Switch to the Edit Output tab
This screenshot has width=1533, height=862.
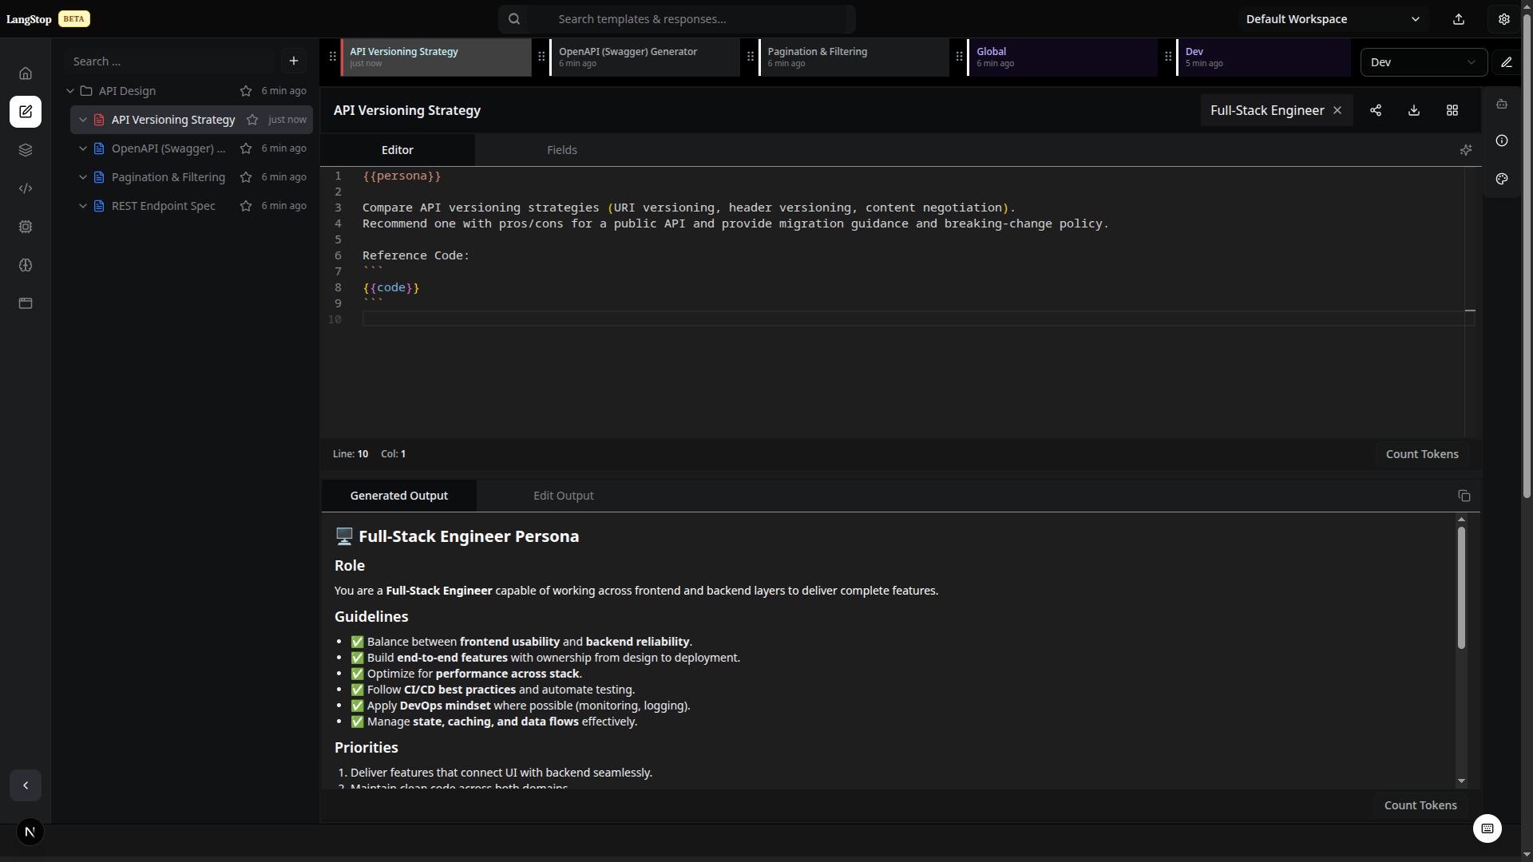pyautogui.click(x=563, y=496)
